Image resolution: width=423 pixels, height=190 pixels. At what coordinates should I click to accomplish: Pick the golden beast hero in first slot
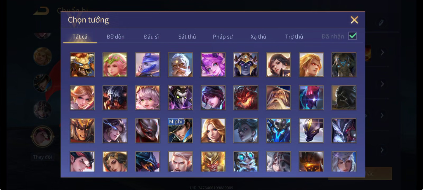click(x=82, y=65)
